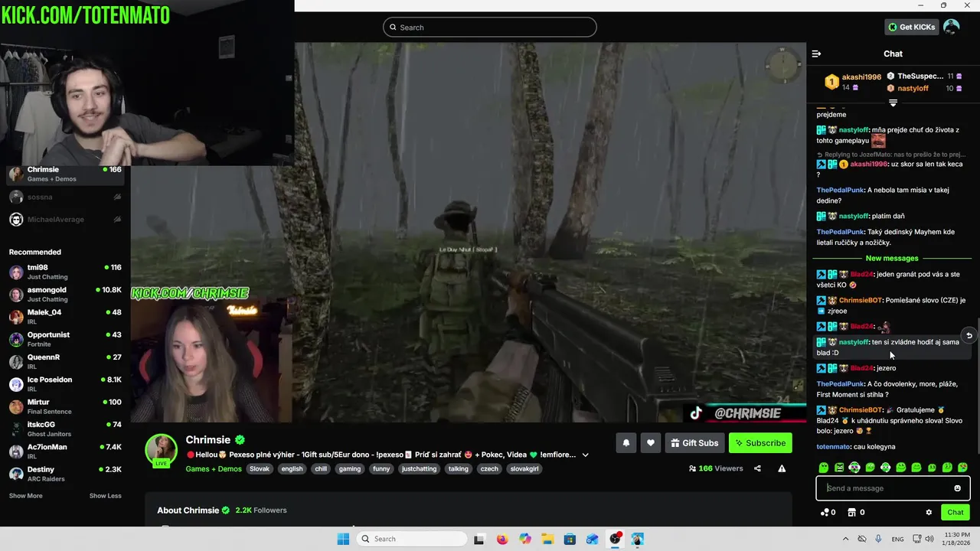Insert the first green blob emote
980x551 pixels.
(824, 468)
